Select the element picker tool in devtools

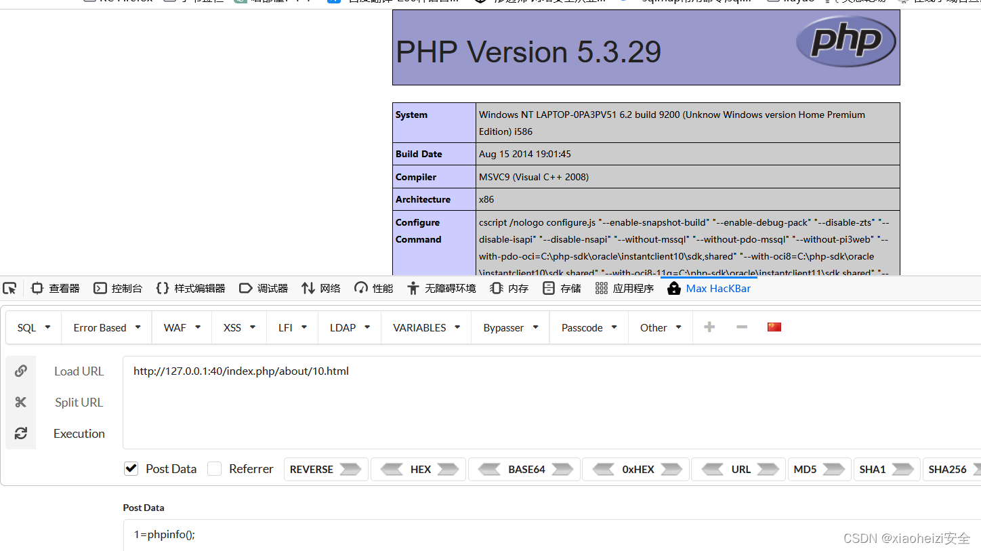(x=9, y=288)
